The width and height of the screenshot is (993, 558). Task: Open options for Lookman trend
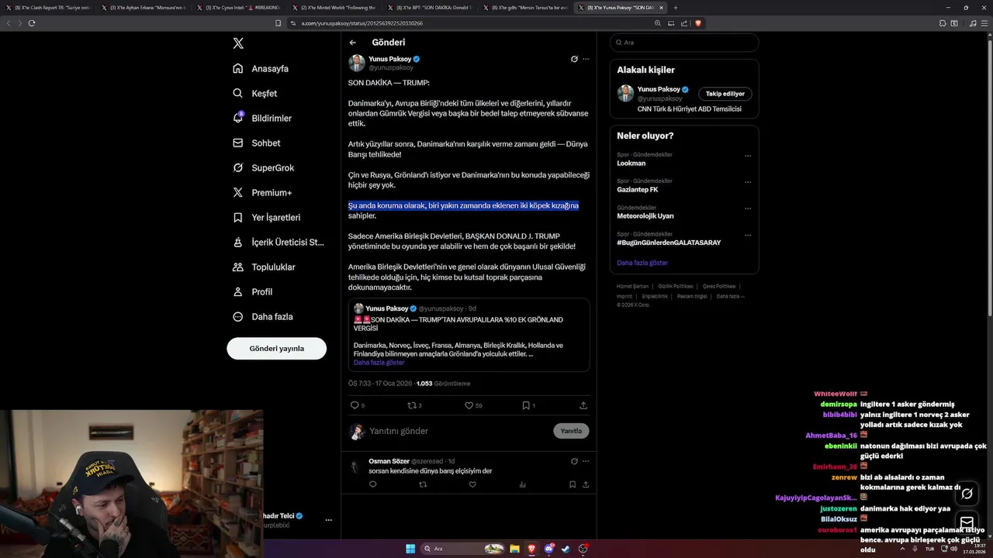tap(748, 156)
